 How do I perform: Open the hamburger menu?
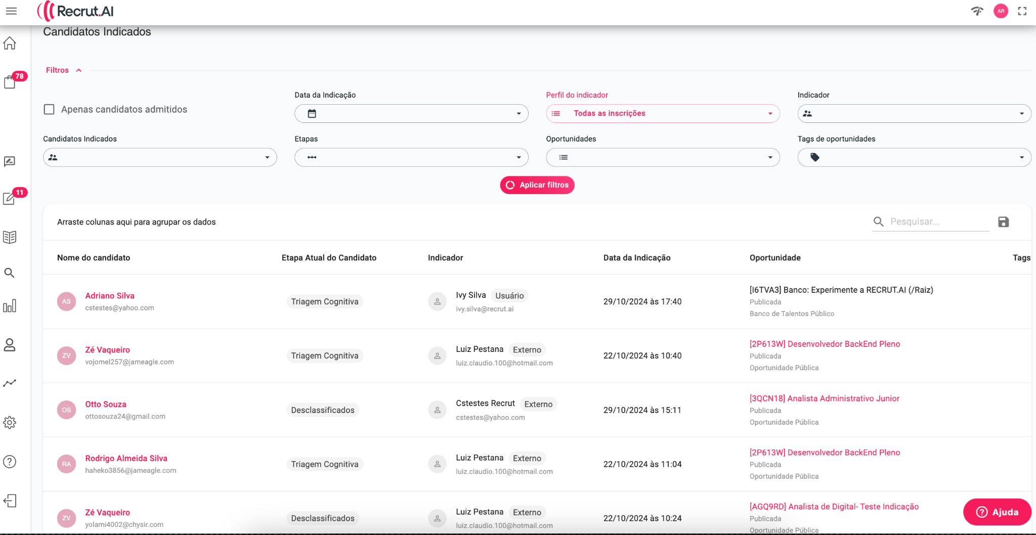point(11,11)
